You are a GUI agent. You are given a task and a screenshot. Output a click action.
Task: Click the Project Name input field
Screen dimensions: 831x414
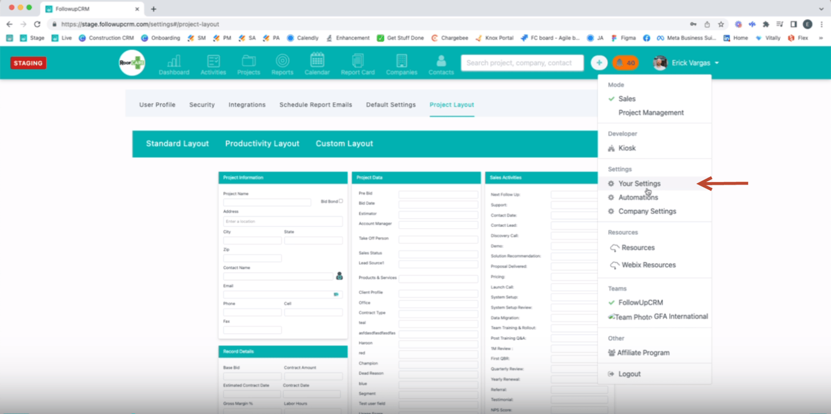[x=267, y=202]
